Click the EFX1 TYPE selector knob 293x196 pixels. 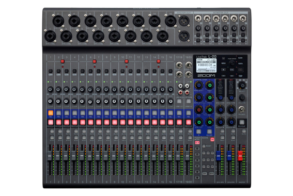[x=221, y=97]
